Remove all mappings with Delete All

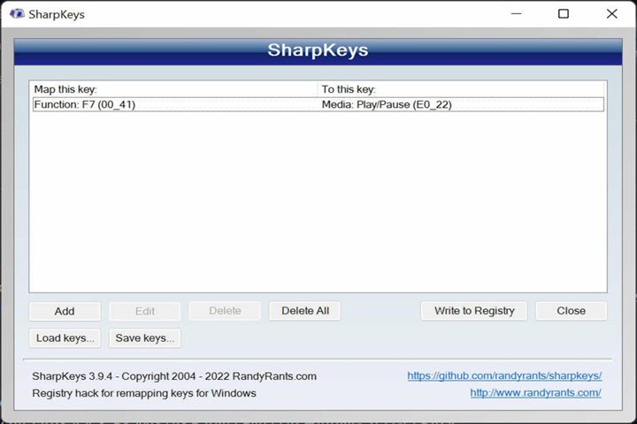point(304,311)
